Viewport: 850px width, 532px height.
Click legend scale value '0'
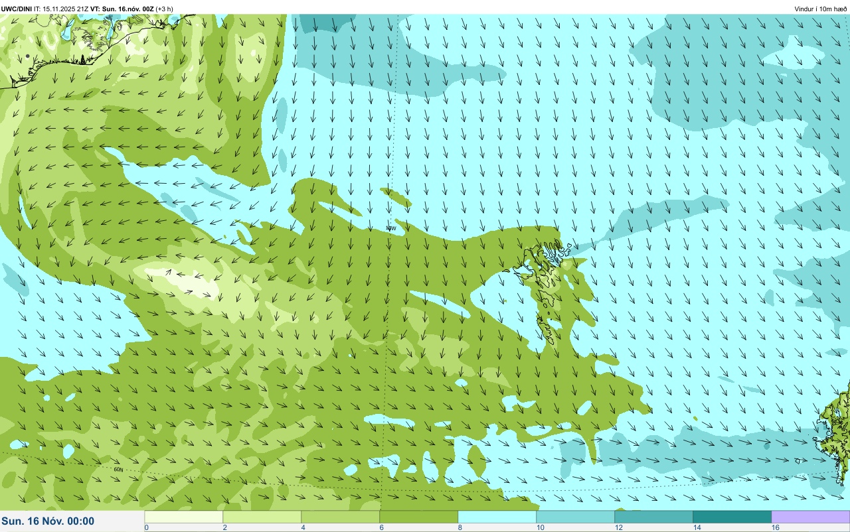(x=146, y=528)
